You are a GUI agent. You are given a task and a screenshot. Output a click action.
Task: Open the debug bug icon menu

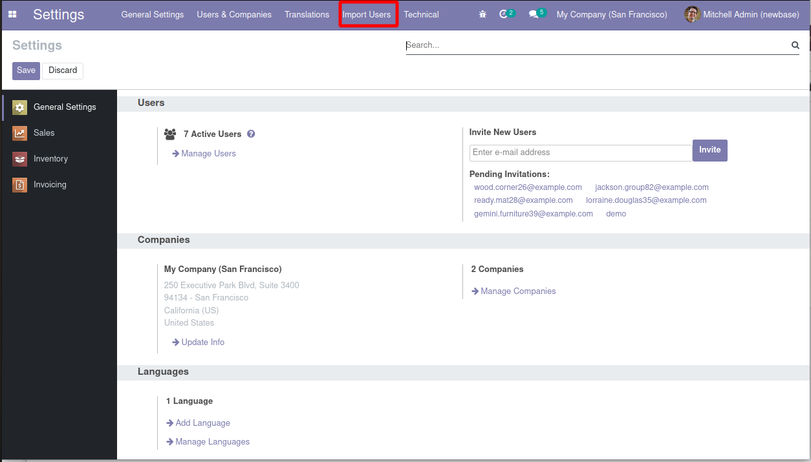point(482,14)
